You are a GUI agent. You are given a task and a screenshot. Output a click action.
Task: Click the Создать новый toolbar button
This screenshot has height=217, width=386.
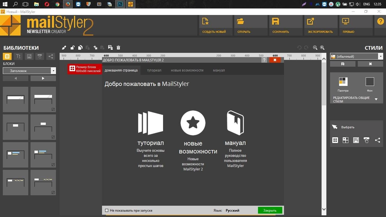(x=216, y=25)
